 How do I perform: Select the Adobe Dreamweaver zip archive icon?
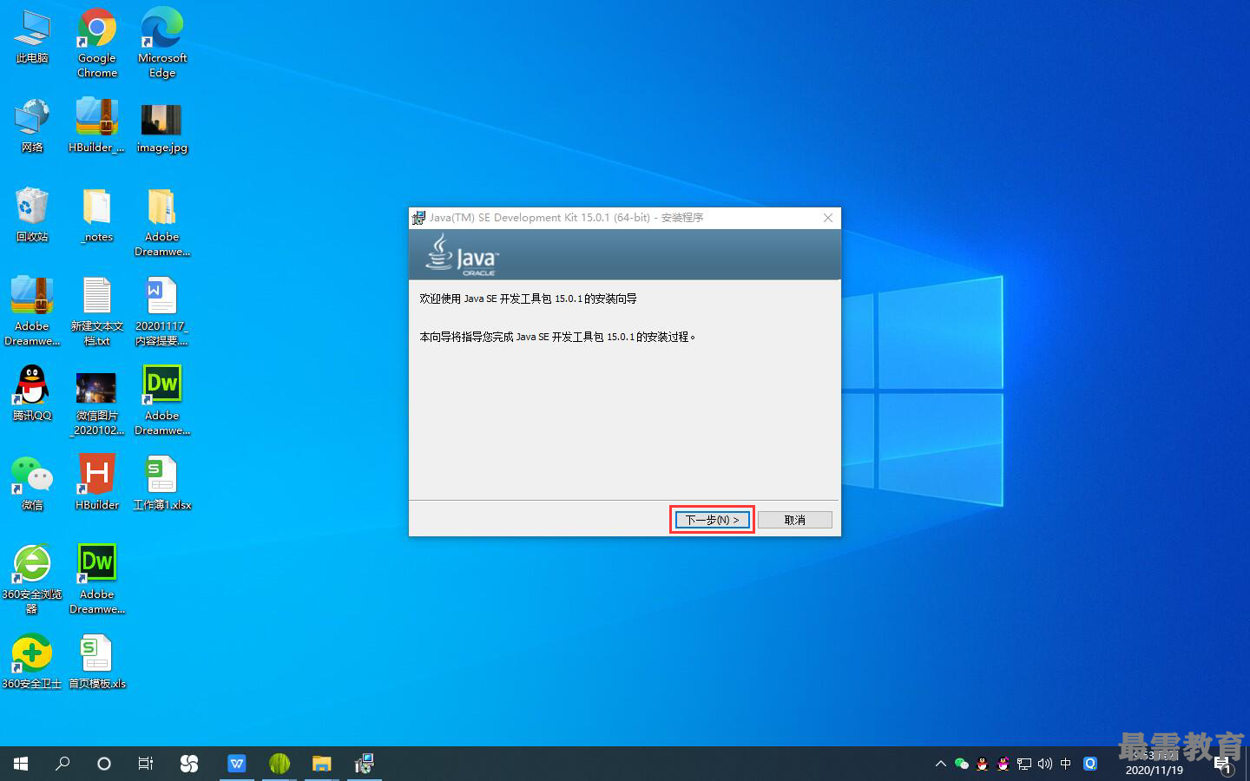32,312
